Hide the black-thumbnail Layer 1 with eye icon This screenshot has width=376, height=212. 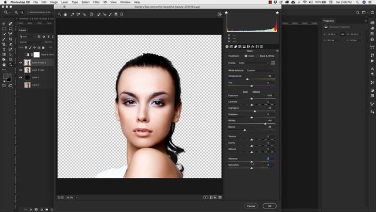(x=21, y=77)
